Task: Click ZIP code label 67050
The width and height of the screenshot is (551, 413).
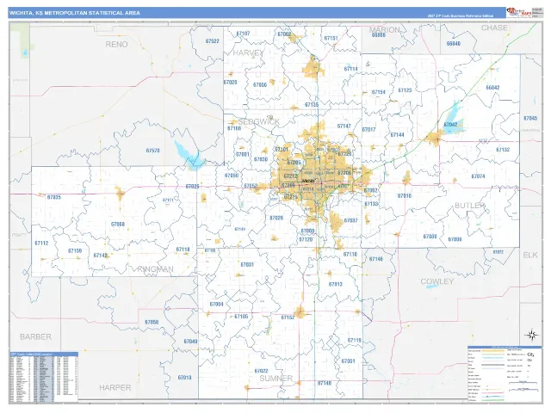Action: (x=232, y=176)
